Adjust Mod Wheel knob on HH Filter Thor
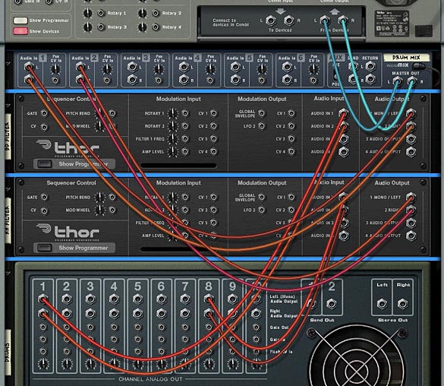This screenshot has height=386, width=444. pos(99,210)
